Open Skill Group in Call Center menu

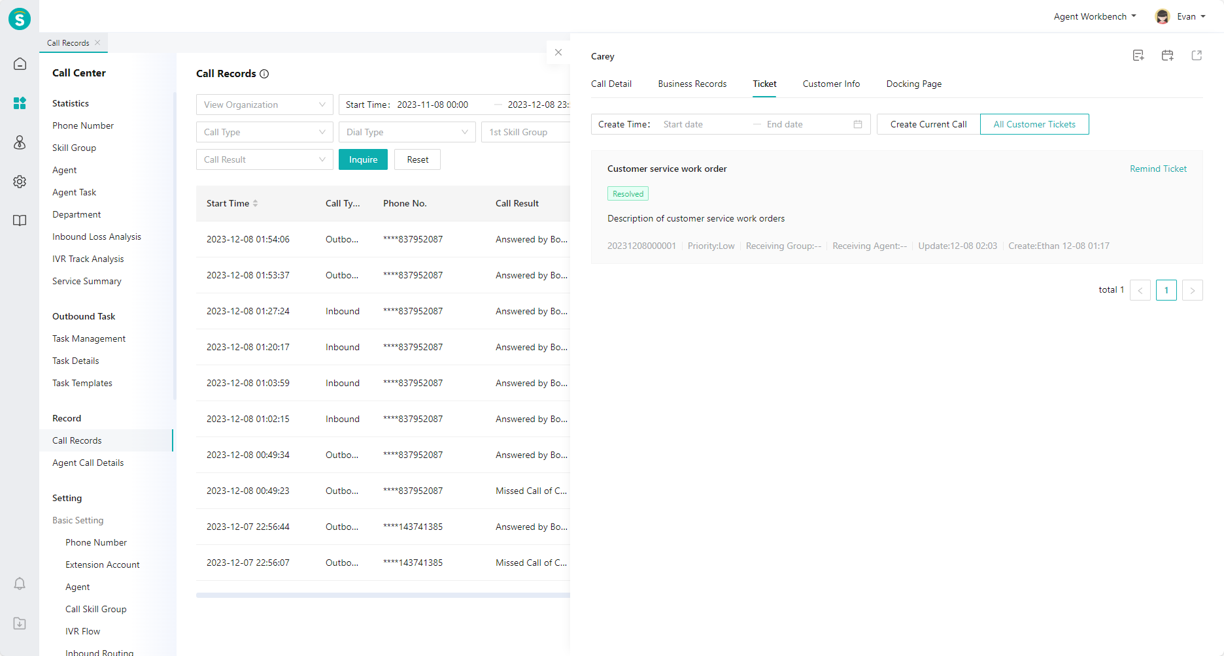point(74,148)
